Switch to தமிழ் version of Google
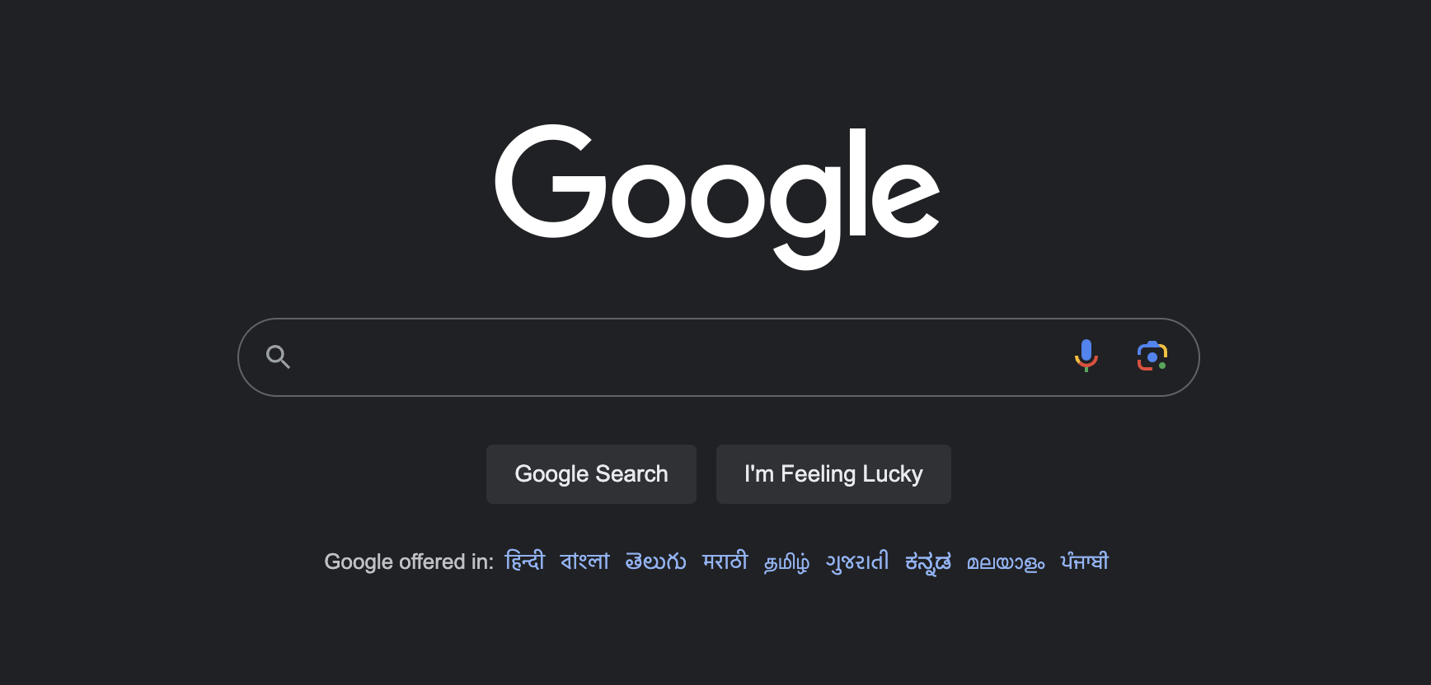The height and width of the screenshot is (685, 1431). point(786,561)
